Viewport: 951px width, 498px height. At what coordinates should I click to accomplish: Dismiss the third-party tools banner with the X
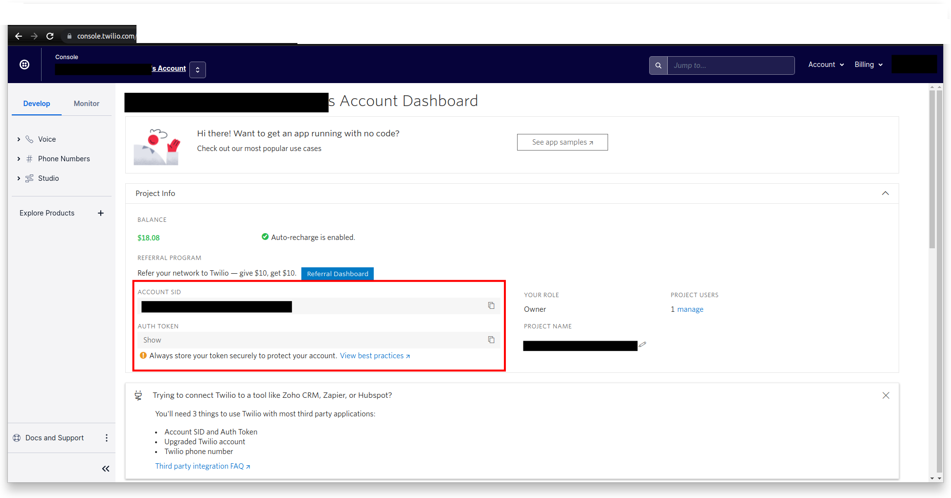pyautogui.click(x=885, y=395)
